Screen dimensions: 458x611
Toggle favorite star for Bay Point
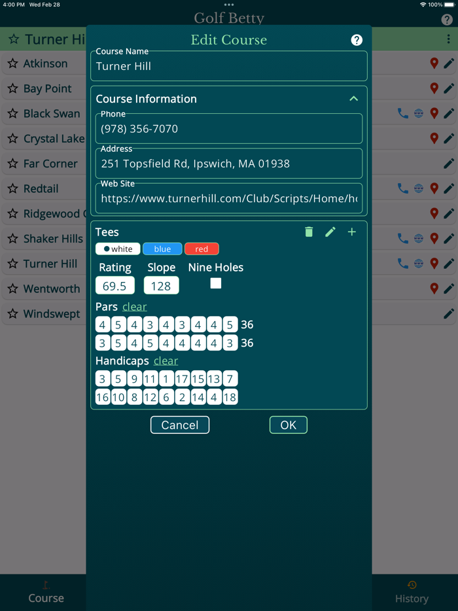(13, 88)
